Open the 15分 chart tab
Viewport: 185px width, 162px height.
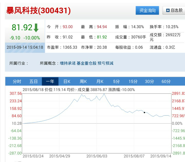coord(133,81)
